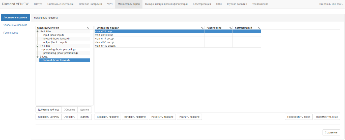Viewport: 345px width, 140px height.
Task: Collapse the Bridge tree node
Action: click(38, 57)
